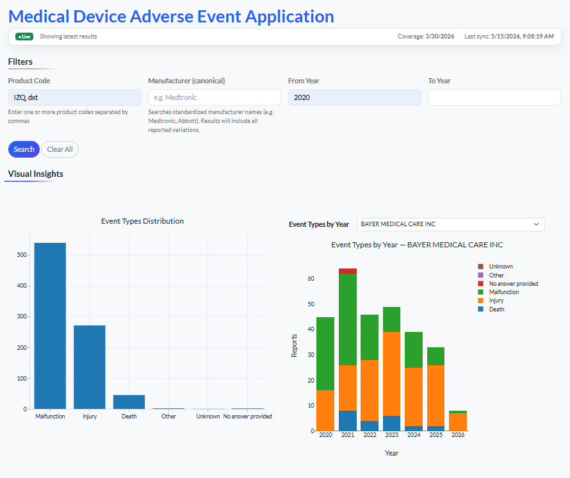Click the product code helper text
570x478 pixels.
pyautogui.click(x=68, y=117)
